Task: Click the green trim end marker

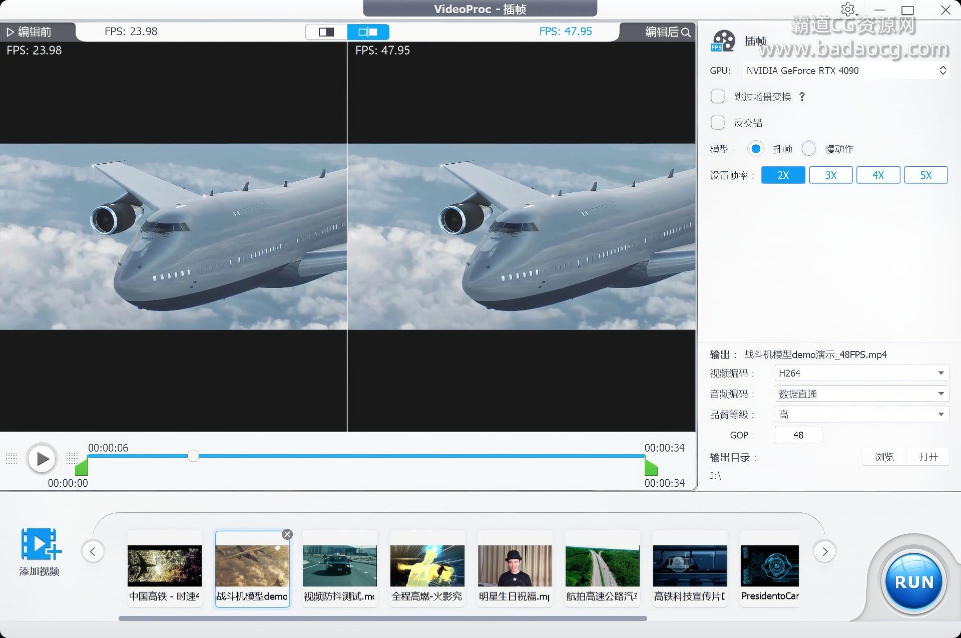Action: coord(651,467)
